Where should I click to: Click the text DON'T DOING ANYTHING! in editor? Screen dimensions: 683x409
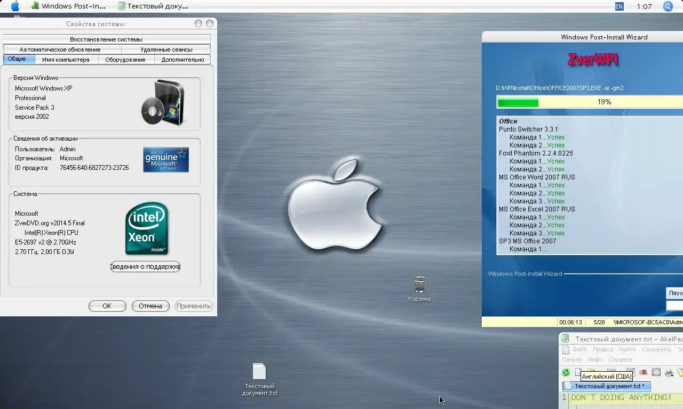point(622,397)
